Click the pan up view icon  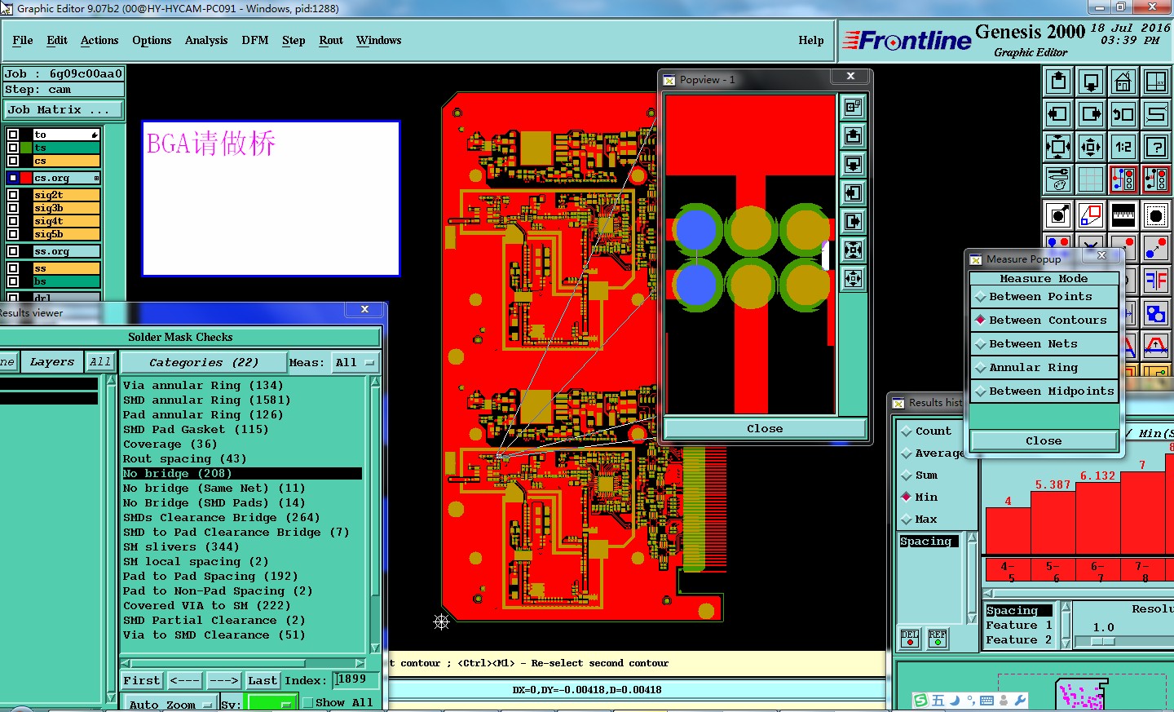pyautogui.click(x=1058, y=82)
